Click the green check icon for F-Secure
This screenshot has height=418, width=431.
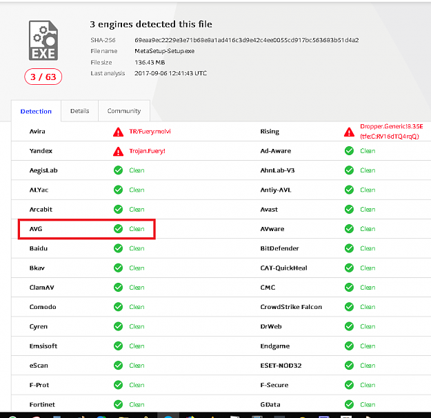349,385
